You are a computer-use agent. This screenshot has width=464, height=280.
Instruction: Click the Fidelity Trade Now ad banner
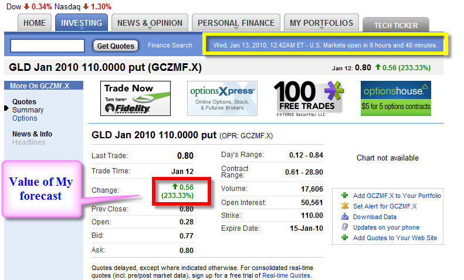click(136, 98)
